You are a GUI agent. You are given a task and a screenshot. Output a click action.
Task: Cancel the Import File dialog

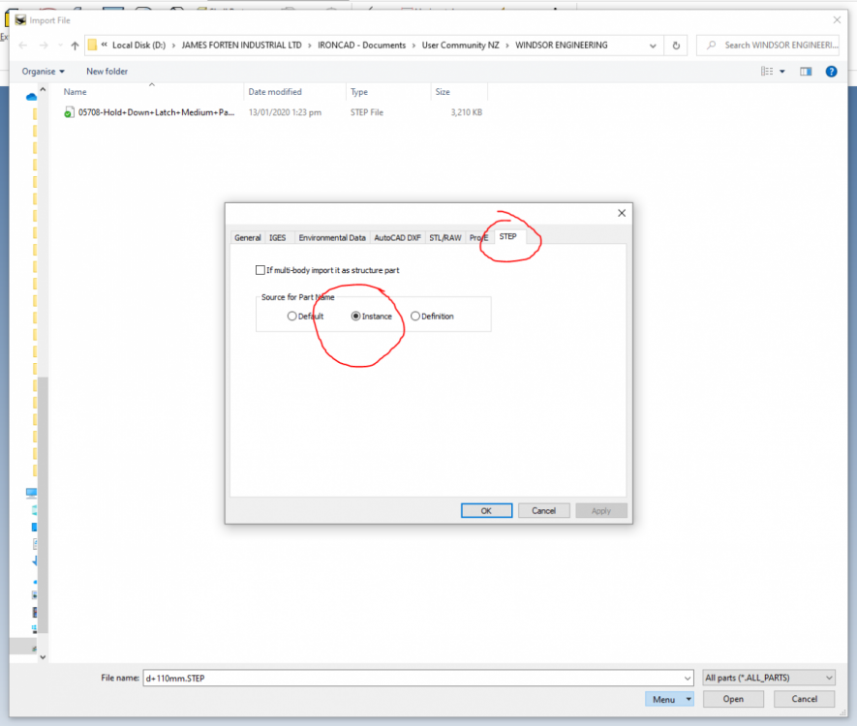click(804, 699)
